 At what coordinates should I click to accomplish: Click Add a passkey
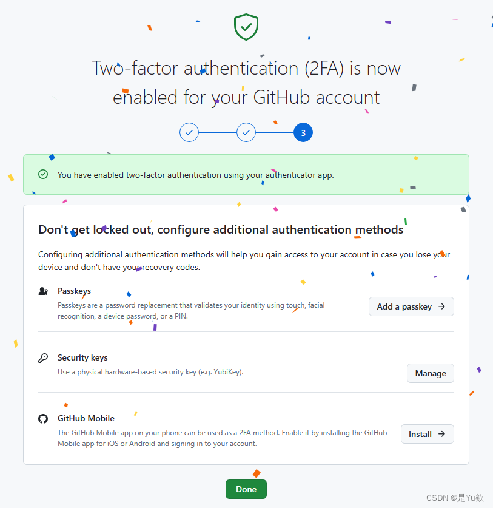tap(411, 306)
